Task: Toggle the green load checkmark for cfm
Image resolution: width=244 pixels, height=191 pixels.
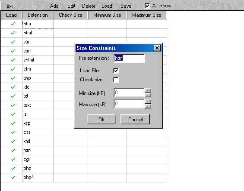Action: [13, 69]
